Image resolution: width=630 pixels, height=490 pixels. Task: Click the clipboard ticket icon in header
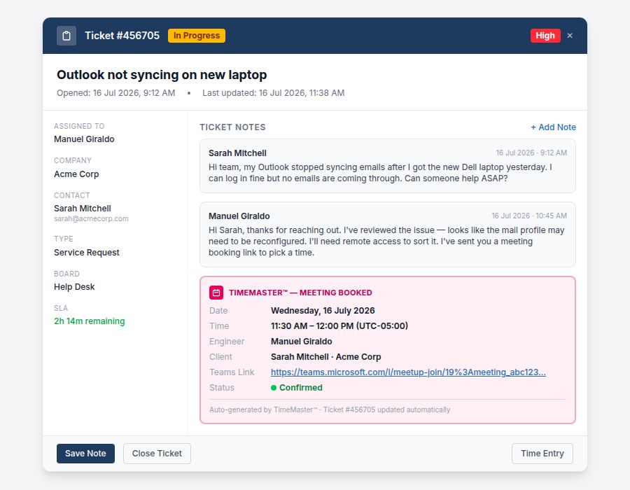(x=66, y=36)
